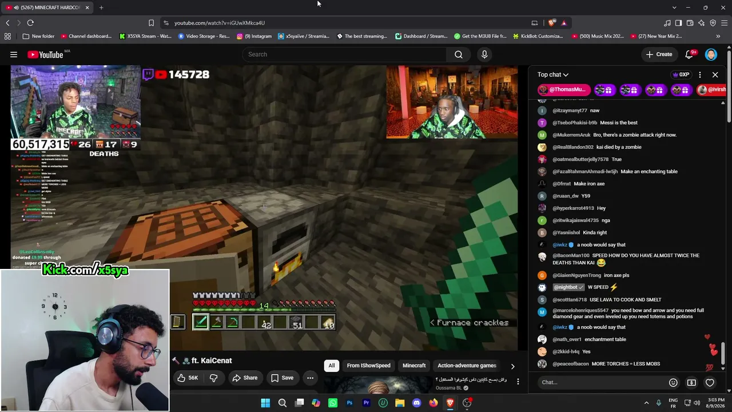Open Brave VPN shield icon
This screenshot has width=732, height=412.
(713, 23)
